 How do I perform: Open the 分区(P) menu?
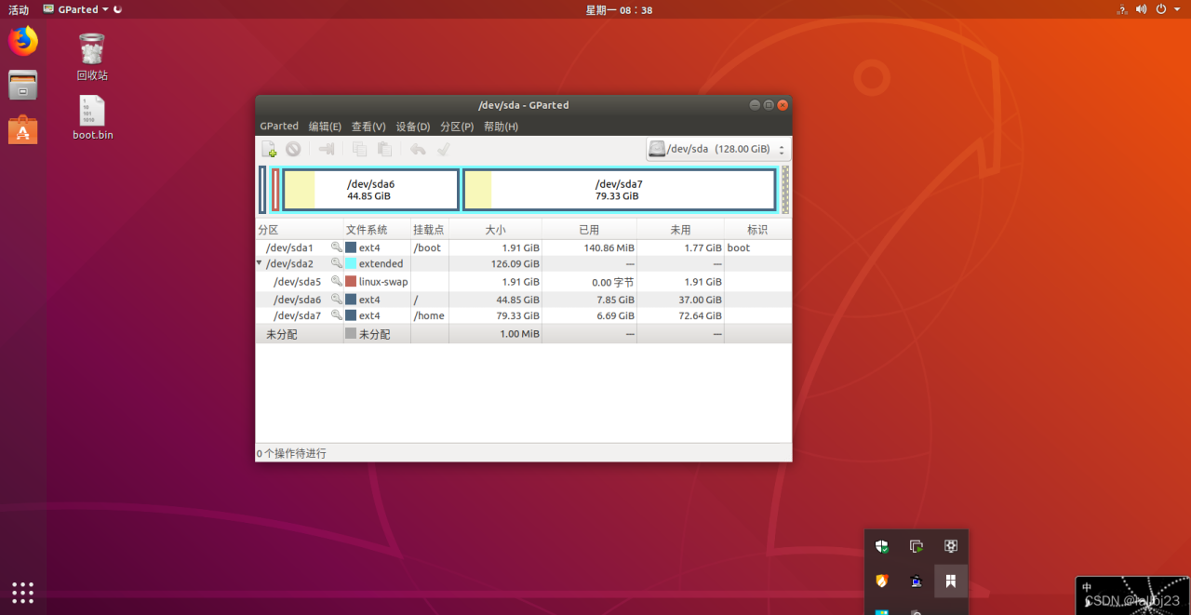457,127
